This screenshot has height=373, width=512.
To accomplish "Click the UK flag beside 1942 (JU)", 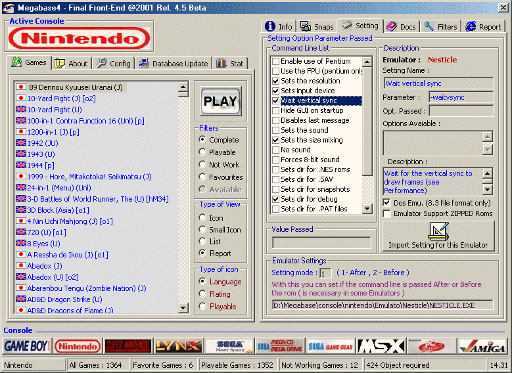I will click(x=21, y=143).
